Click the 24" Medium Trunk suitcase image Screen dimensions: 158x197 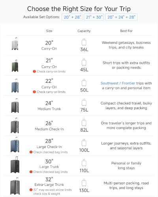tap(15, 106)
